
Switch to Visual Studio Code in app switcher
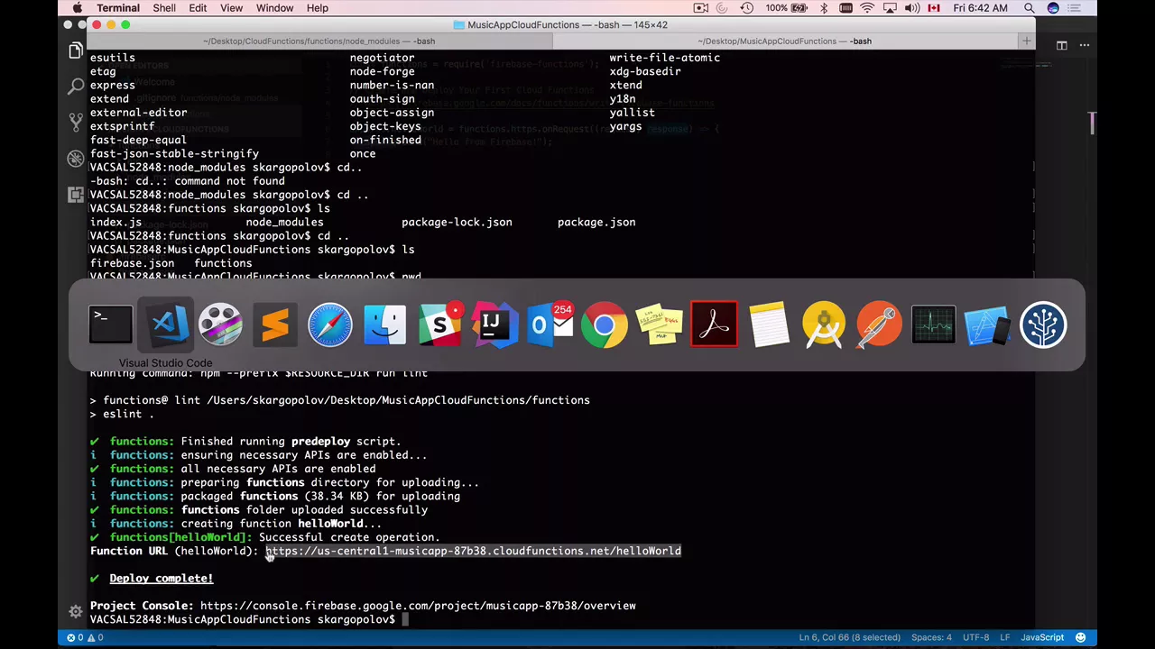click(x=166, y=324)
